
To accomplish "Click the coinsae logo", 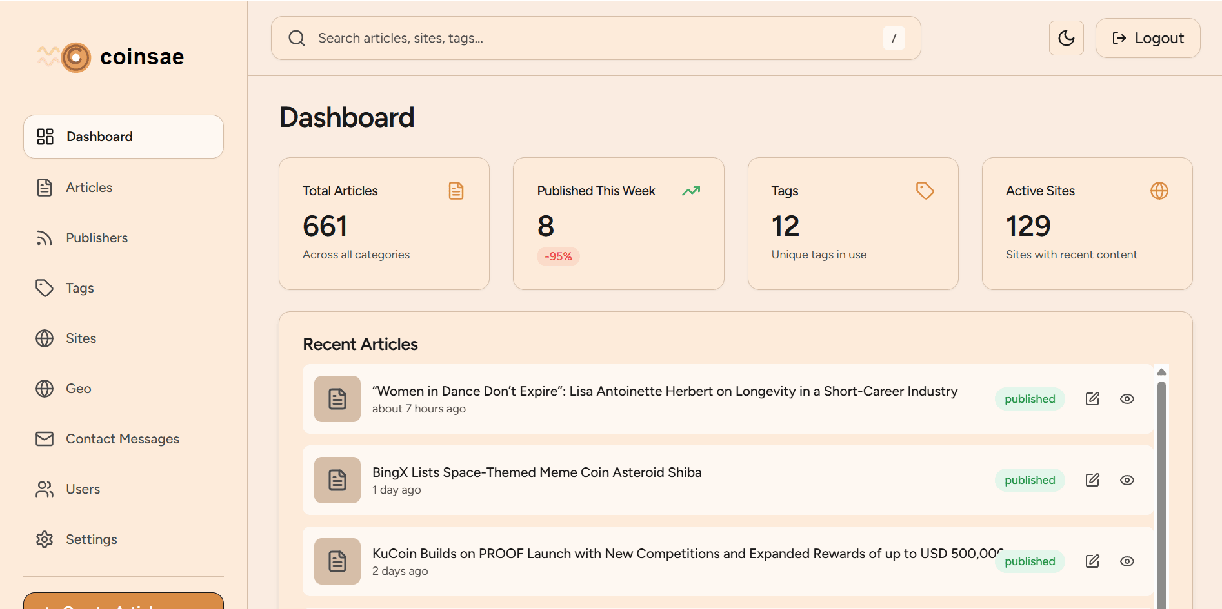I will 111,57.
